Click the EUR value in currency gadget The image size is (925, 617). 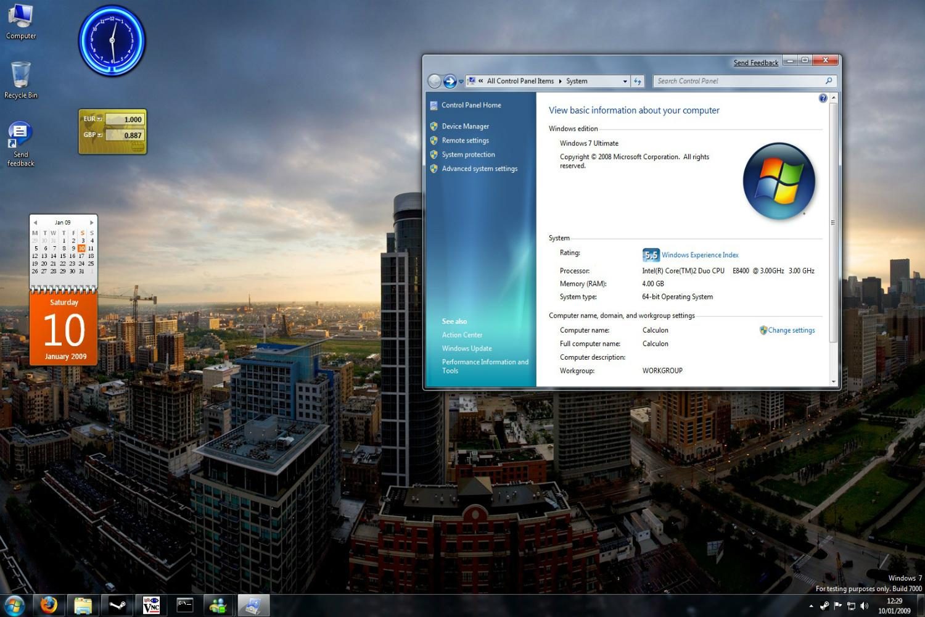coord(125,119)
